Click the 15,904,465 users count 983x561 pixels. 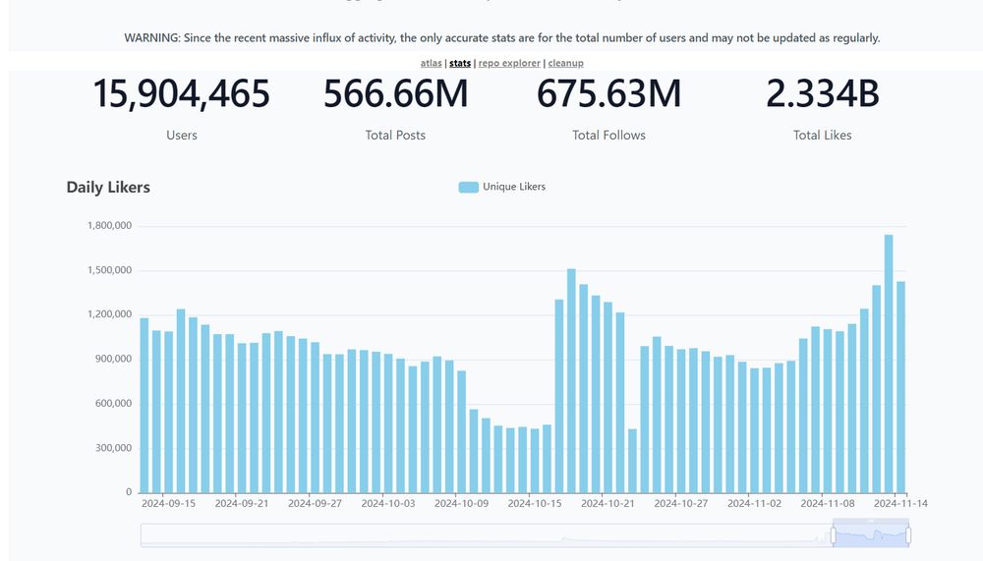181,93
